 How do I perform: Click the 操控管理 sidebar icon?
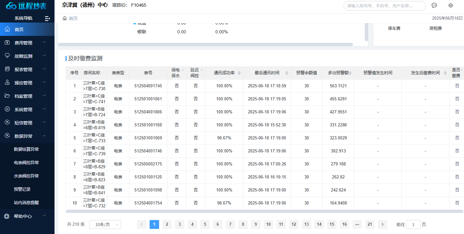[x=7, y=83]
